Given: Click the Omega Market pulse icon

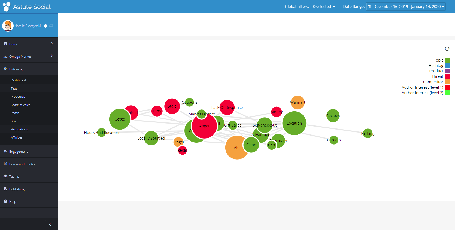Looking at the screenshot, I should pyautogui.click(x=5, y=57).
